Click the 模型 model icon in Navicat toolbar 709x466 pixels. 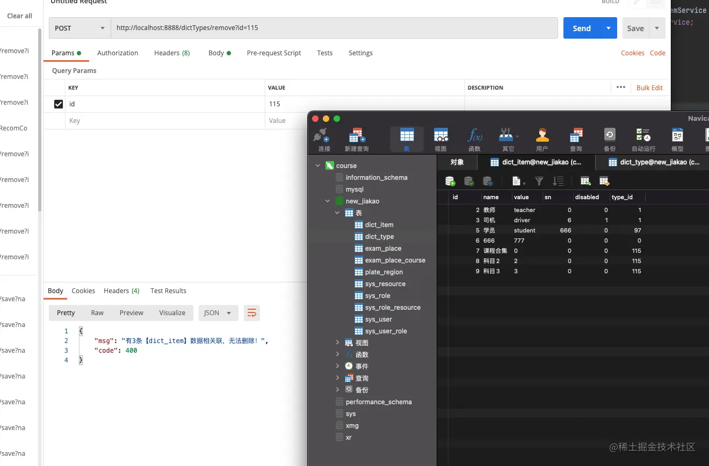click(677, 140)
